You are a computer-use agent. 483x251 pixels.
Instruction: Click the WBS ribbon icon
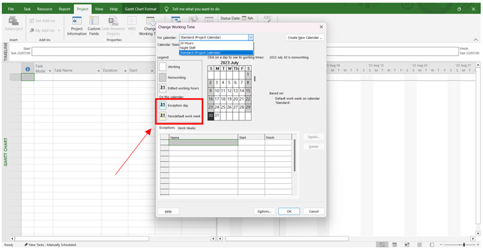132,21
